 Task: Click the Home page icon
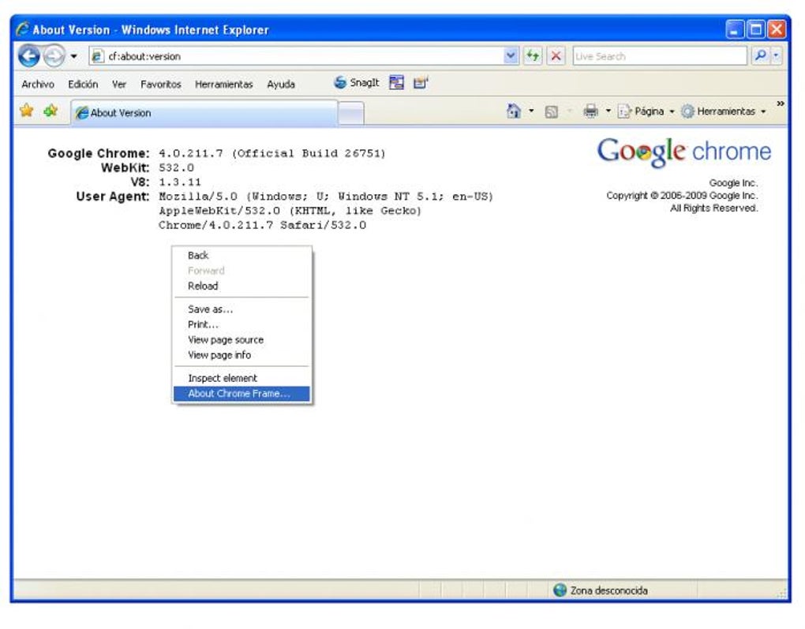514,111
